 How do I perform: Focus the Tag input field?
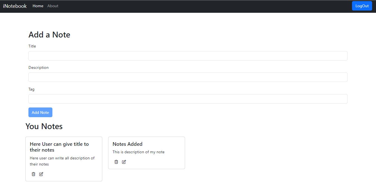(188, 99)
